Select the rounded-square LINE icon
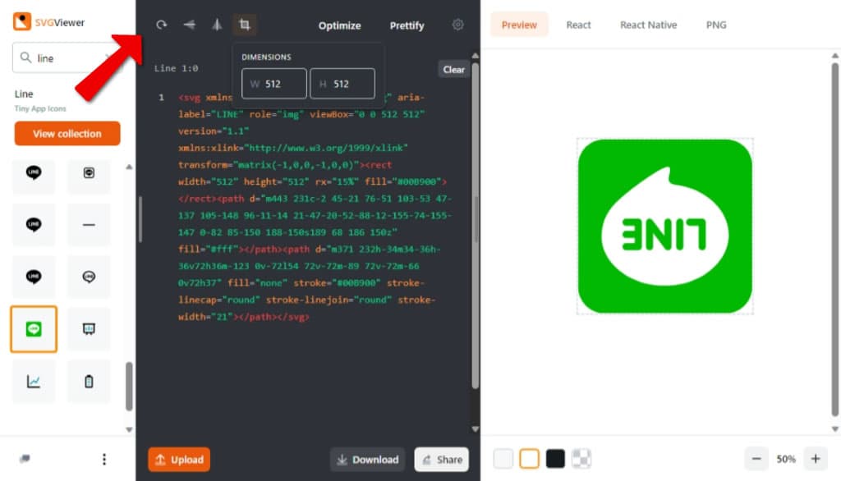 coord(89,172)
